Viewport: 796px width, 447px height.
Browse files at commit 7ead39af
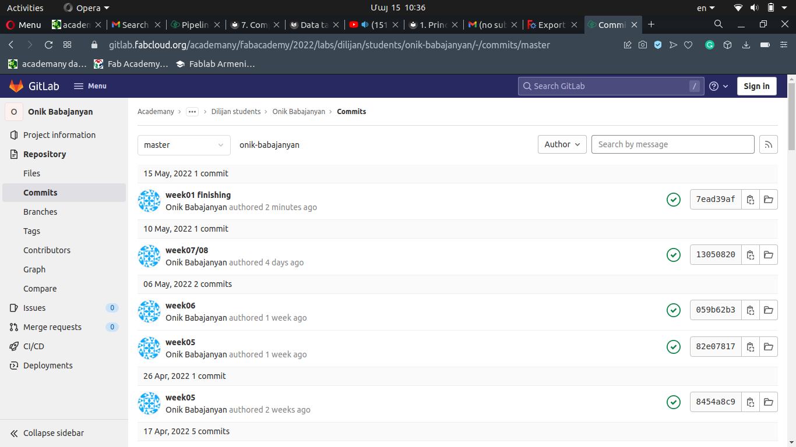coord(769,200)
